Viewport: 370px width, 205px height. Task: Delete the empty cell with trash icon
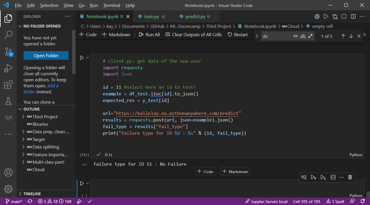[350, 177]
